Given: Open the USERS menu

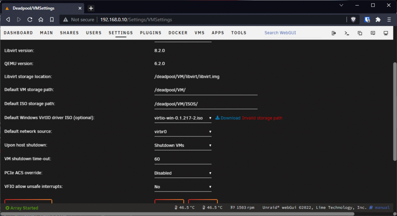Looking at the screenshot, I should coord(94,33).
